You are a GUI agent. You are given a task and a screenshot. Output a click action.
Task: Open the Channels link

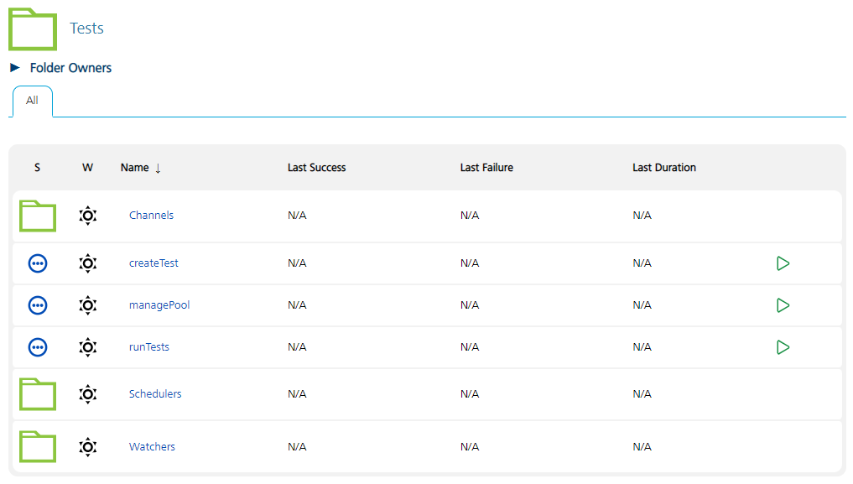(x=151, y=216)
